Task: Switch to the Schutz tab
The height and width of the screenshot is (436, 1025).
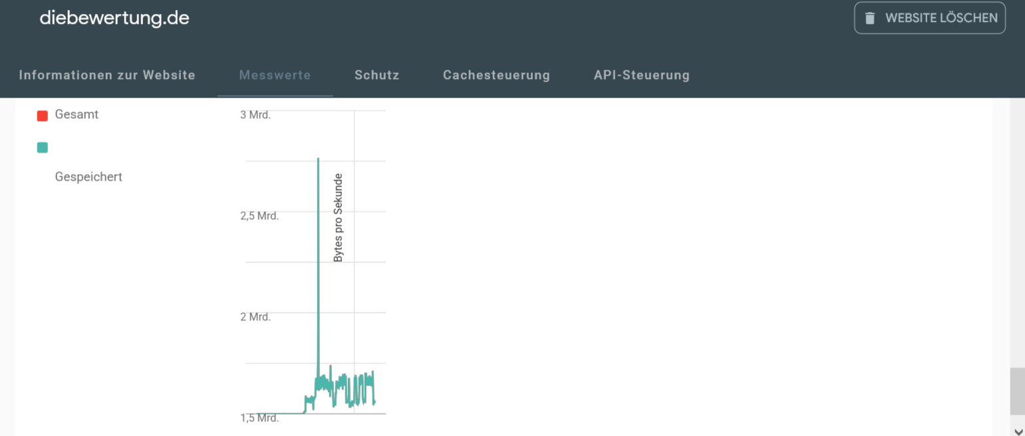Action: pos(377,75)
